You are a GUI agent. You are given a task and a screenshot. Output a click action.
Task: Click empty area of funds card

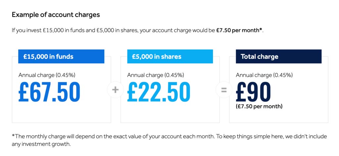(x=61, y=113)
